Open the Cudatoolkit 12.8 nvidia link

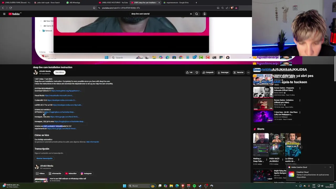[62, 100]
